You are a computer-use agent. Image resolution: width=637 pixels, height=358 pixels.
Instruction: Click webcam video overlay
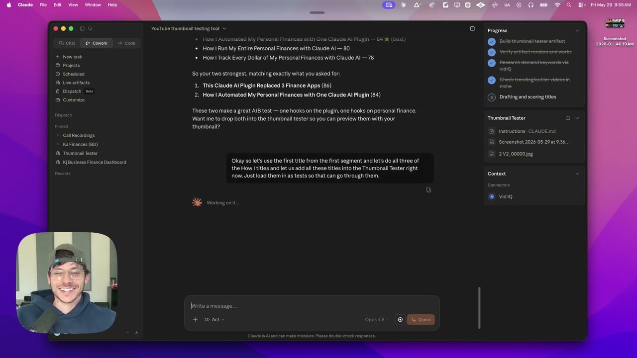(x=67, y=282)
